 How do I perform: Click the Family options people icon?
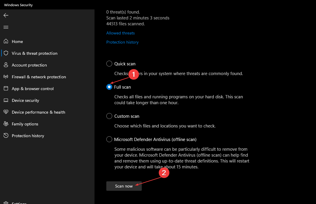pyautogui.click(x=6, y=124)
